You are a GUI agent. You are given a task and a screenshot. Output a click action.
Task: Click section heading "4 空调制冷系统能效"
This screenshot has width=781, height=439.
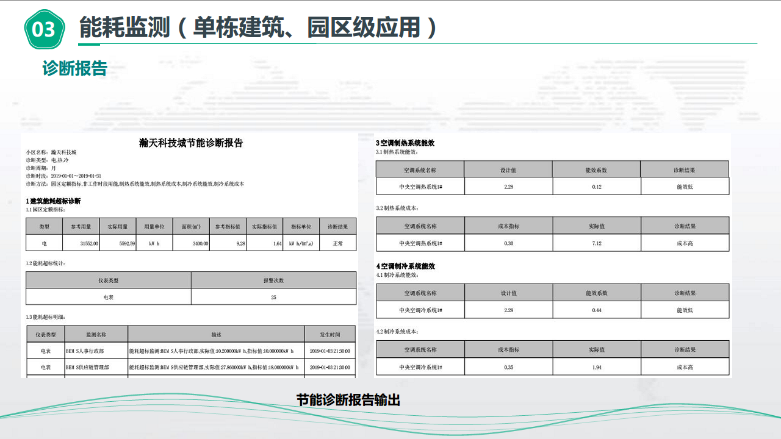[x=405, y=266]
